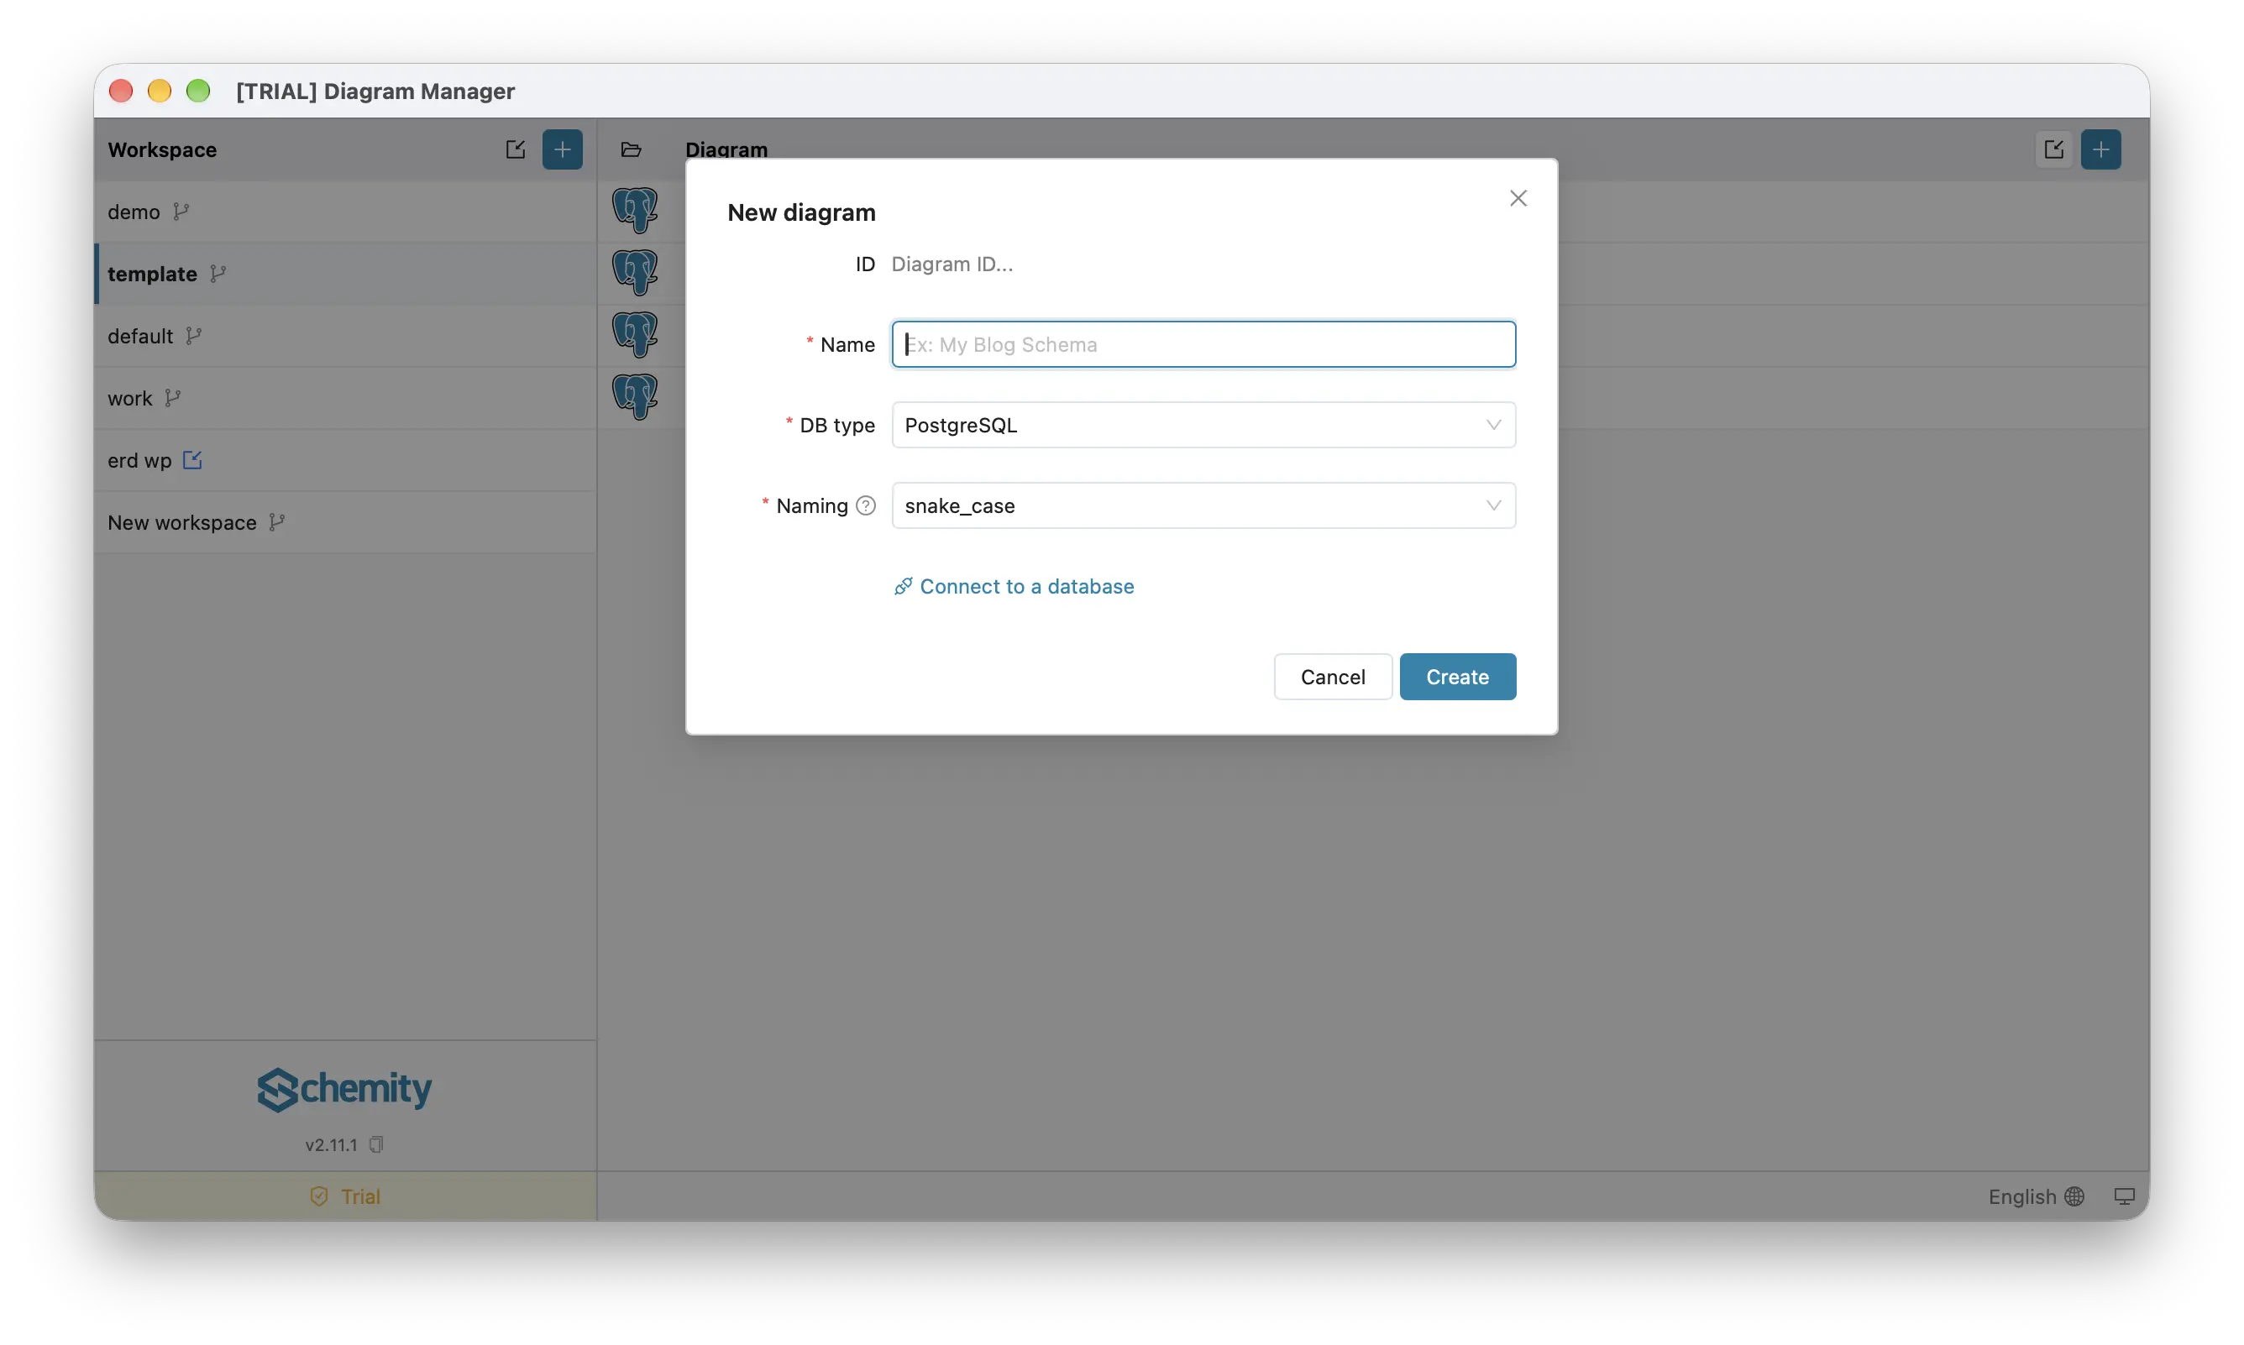Click the add workspace plus button
Image resolution: width=2244 pixels, height=1345 pixels.
click(562, 149)
